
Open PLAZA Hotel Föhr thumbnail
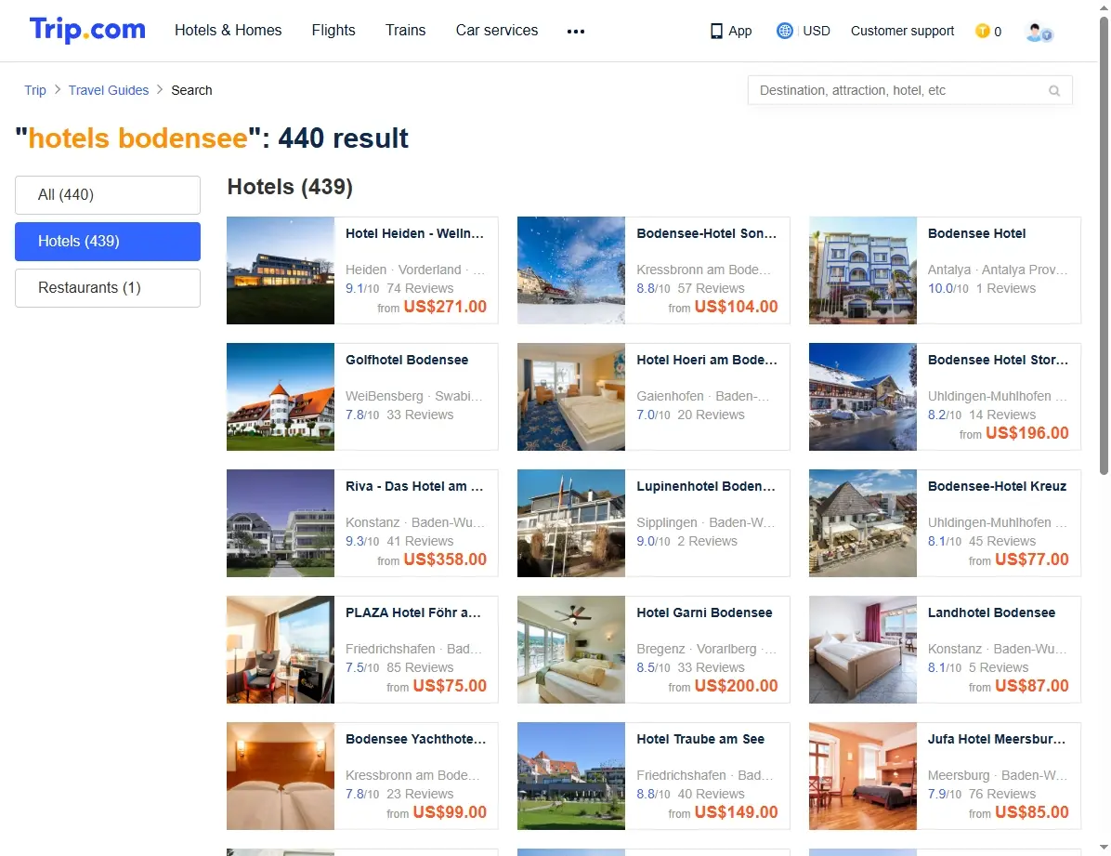tap(281, 649)
